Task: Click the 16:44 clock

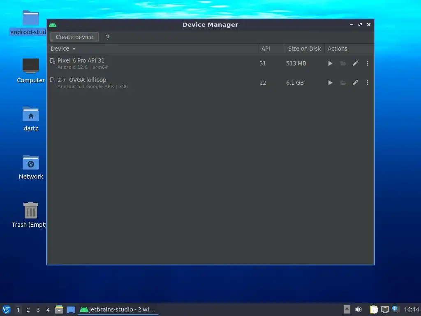Action: coord(411,310)
